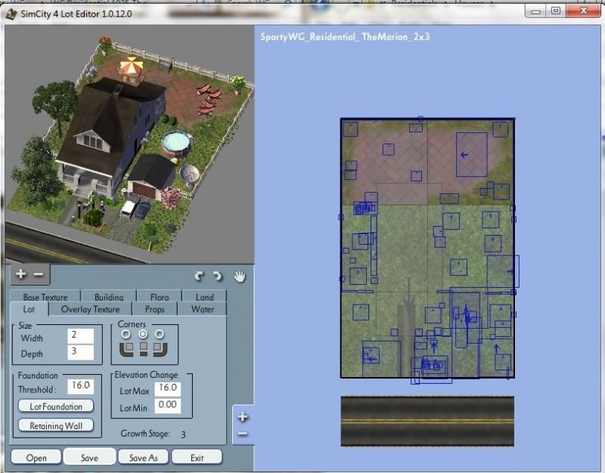Viewport: 605px width, 473px height.
Task: Click the SimCity 4 Lot Editor title icon
Action: [x=11, y=14]
